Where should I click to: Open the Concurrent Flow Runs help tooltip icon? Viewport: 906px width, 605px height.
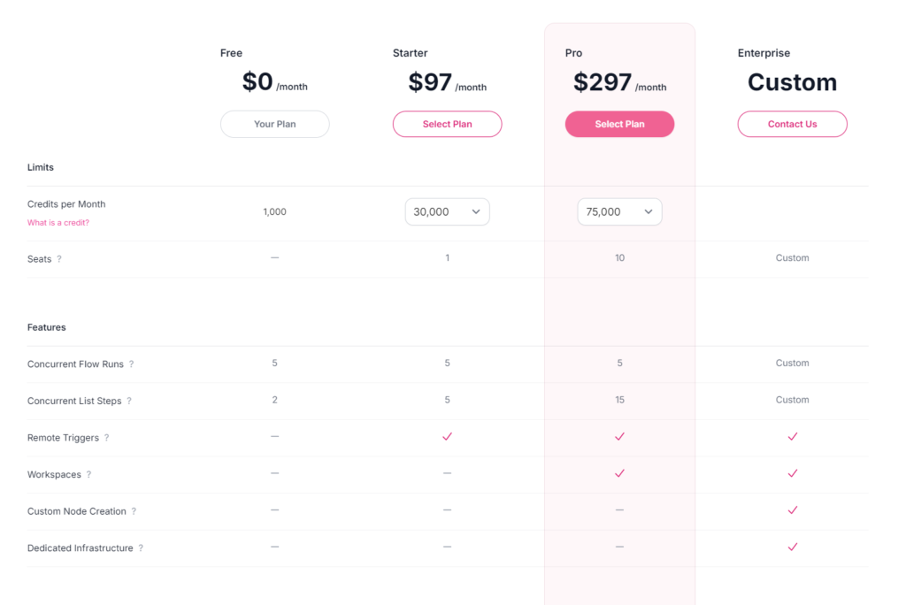[131, 364]
